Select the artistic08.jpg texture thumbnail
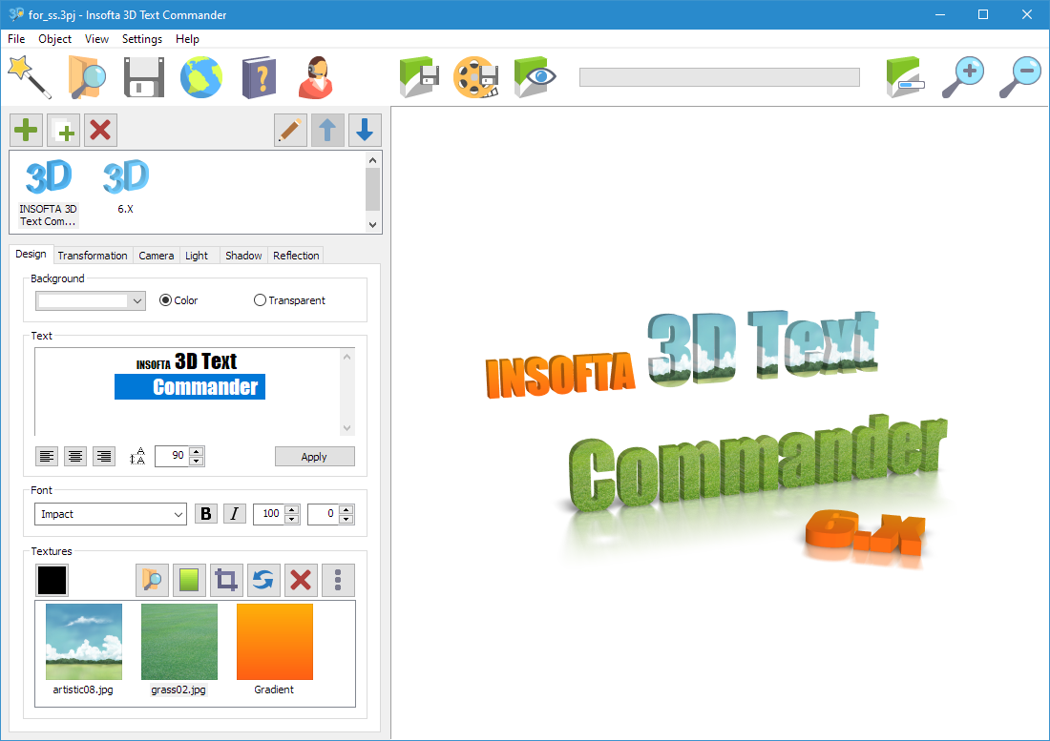Image resolution: width=1050 pixels, height=741 pixels. [x=84, y=648]
